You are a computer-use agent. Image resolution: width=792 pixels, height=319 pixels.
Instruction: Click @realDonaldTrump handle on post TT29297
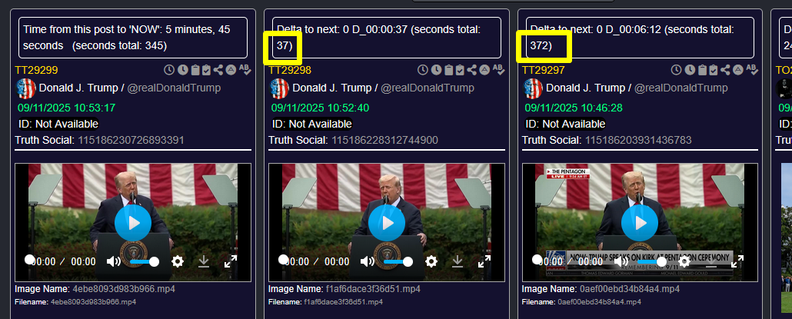(x=681, y=88)
